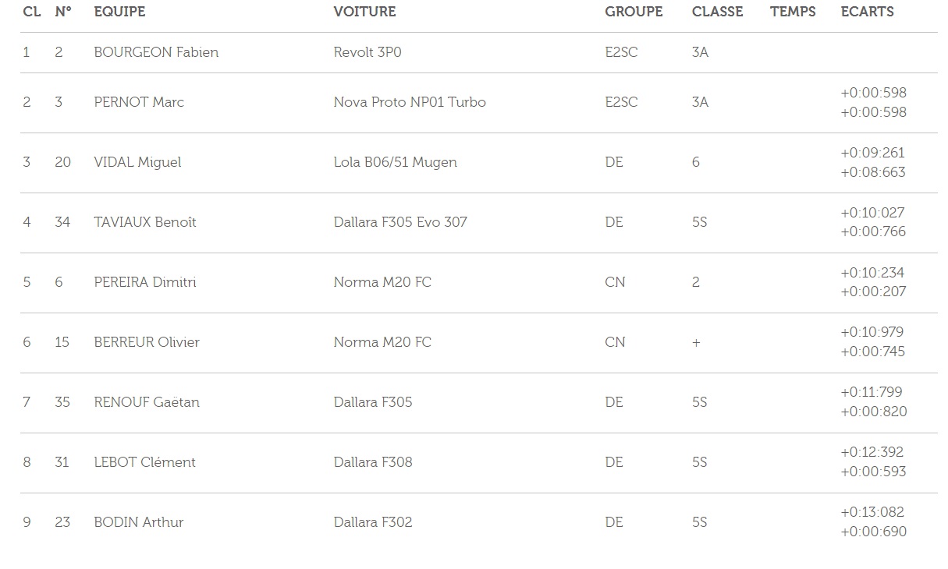Click Nova Proto NP01 Turbo car
The height and width of the screenshot is (569, 948).
click(x=410, y=102)
